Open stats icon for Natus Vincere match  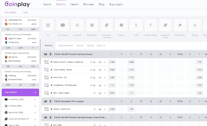[94, 62]
